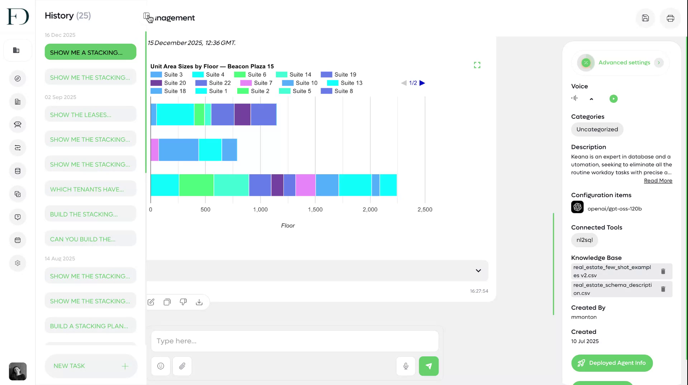The width and height of the screenshot is (688, 385).
Task: Click the save disk icon
Action: click(645, 18)
